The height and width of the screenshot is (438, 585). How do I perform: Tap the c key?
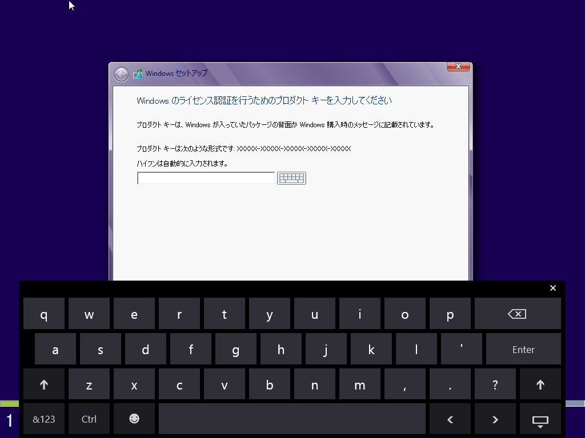pyautogui.click(x=179, y=384)
